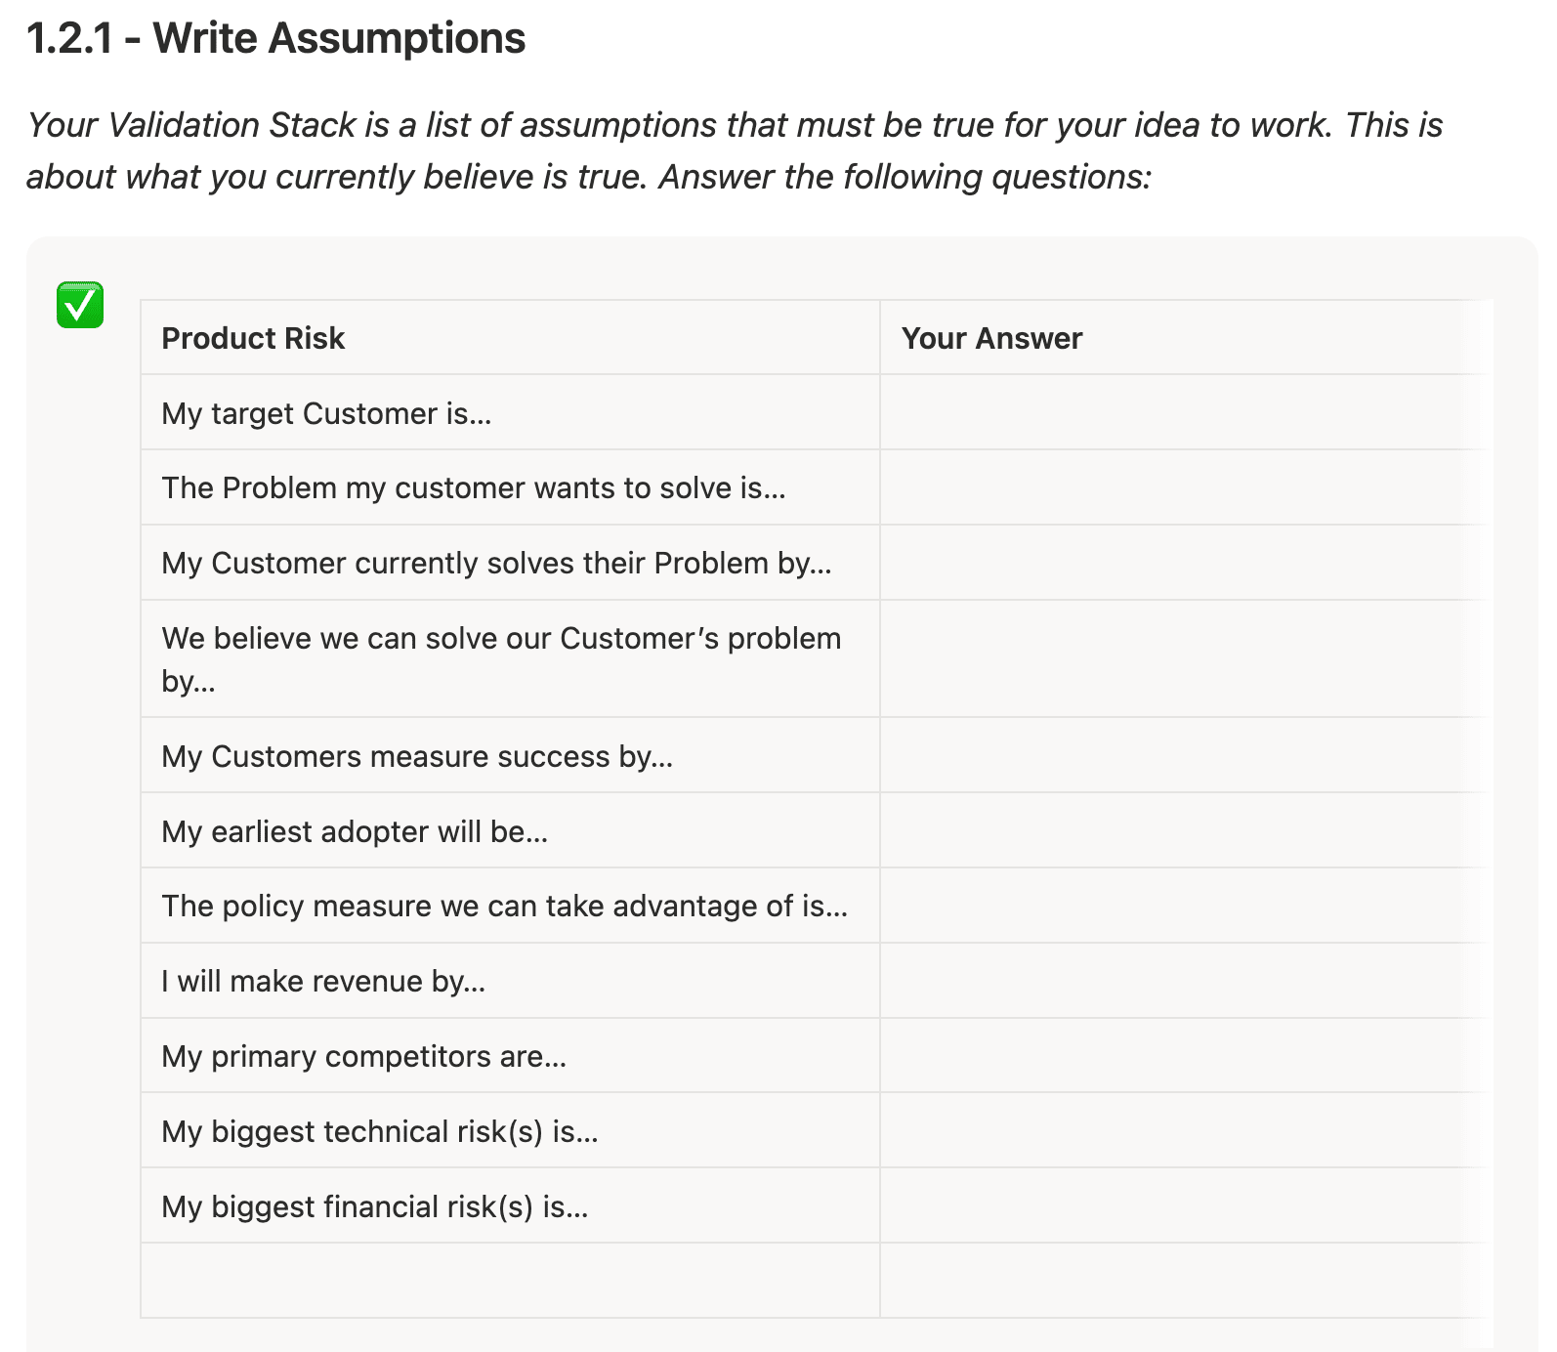Screen dimensions: 1557x1352
Task: Click answer cell for 'My Customer currently solves'
Action: point(1185,563)
